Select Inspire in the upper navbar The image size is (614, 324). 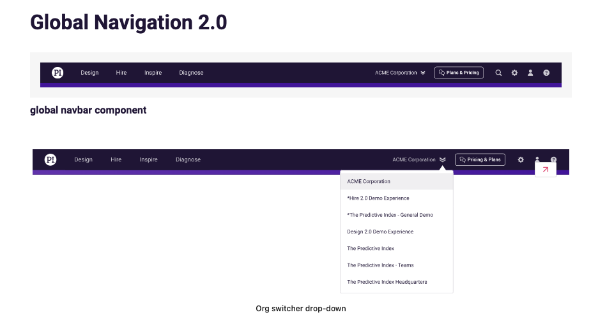click(x=153, y=73)
